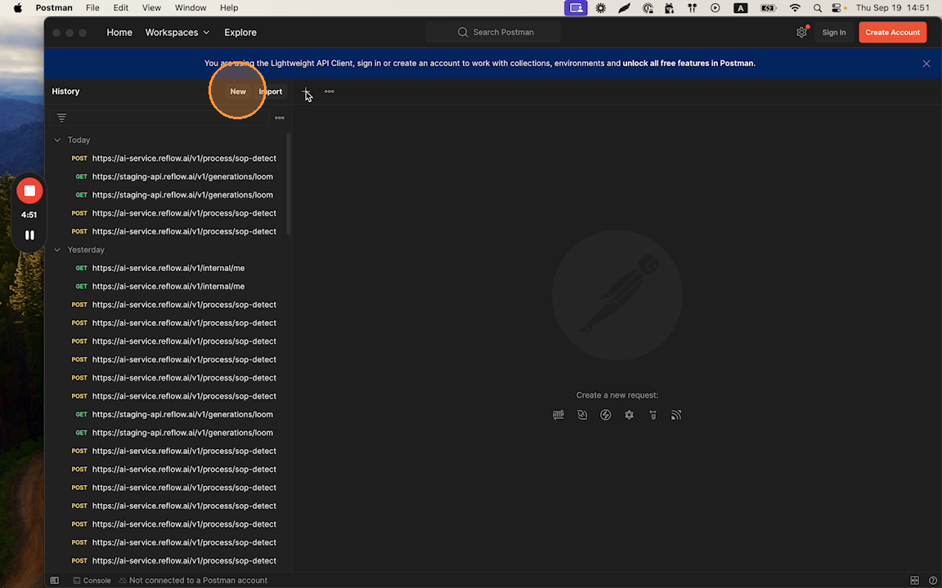Click the New button
942x588 pixels.
point(238,91)
